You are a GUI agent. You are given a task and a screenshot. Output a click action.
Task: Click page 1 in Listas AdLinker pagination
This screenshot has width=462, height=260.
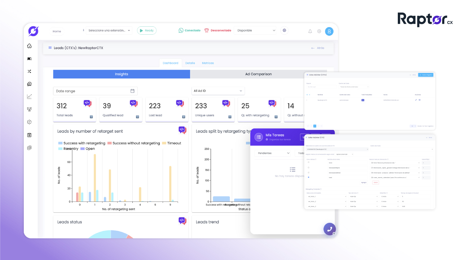point(314,126)
